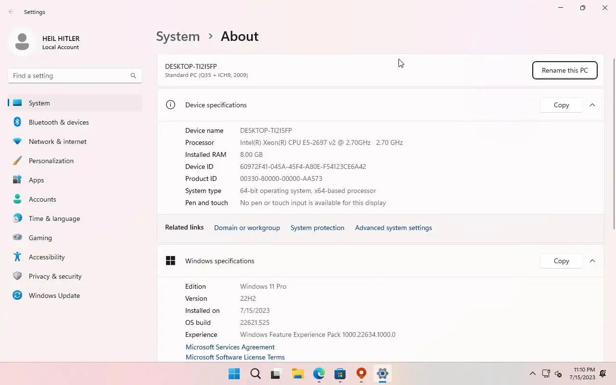The image size is (616, 385).
Task: Show hidden system tray icons
Action: click(x=532, y=373)
